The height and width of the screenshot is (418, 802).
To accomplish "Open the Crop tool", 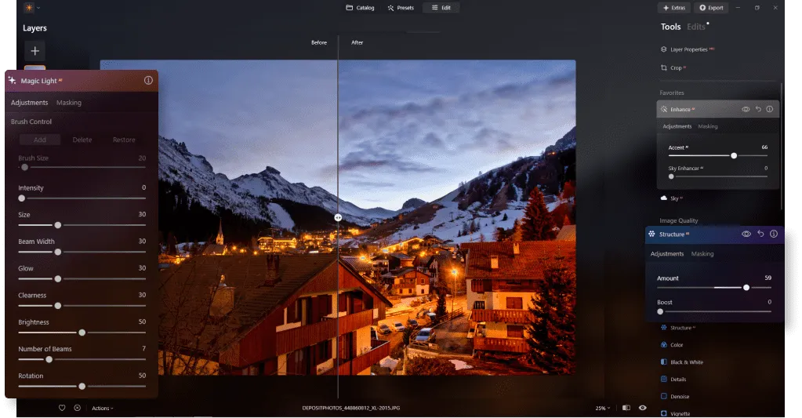I will coord(673,67).
